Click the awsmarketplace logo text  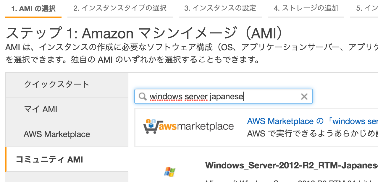[x=196, y=127]
